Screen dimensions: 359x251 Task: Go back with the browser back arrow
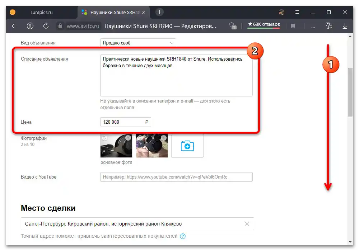click(14, 26)
